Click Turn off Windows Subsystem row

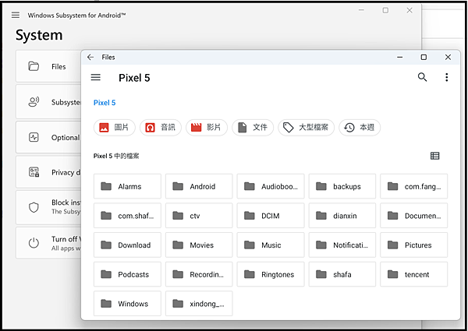48,243
